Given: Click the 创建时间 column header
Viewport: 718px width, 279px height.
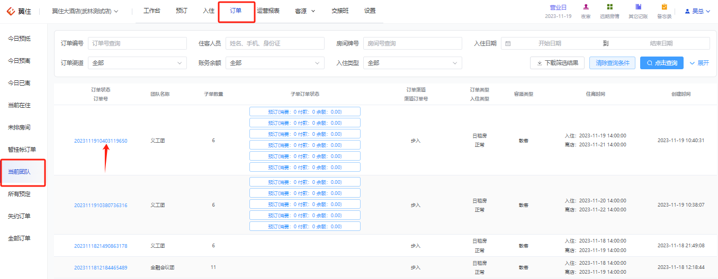Looking at the screenshot, I should click(680, 94).
